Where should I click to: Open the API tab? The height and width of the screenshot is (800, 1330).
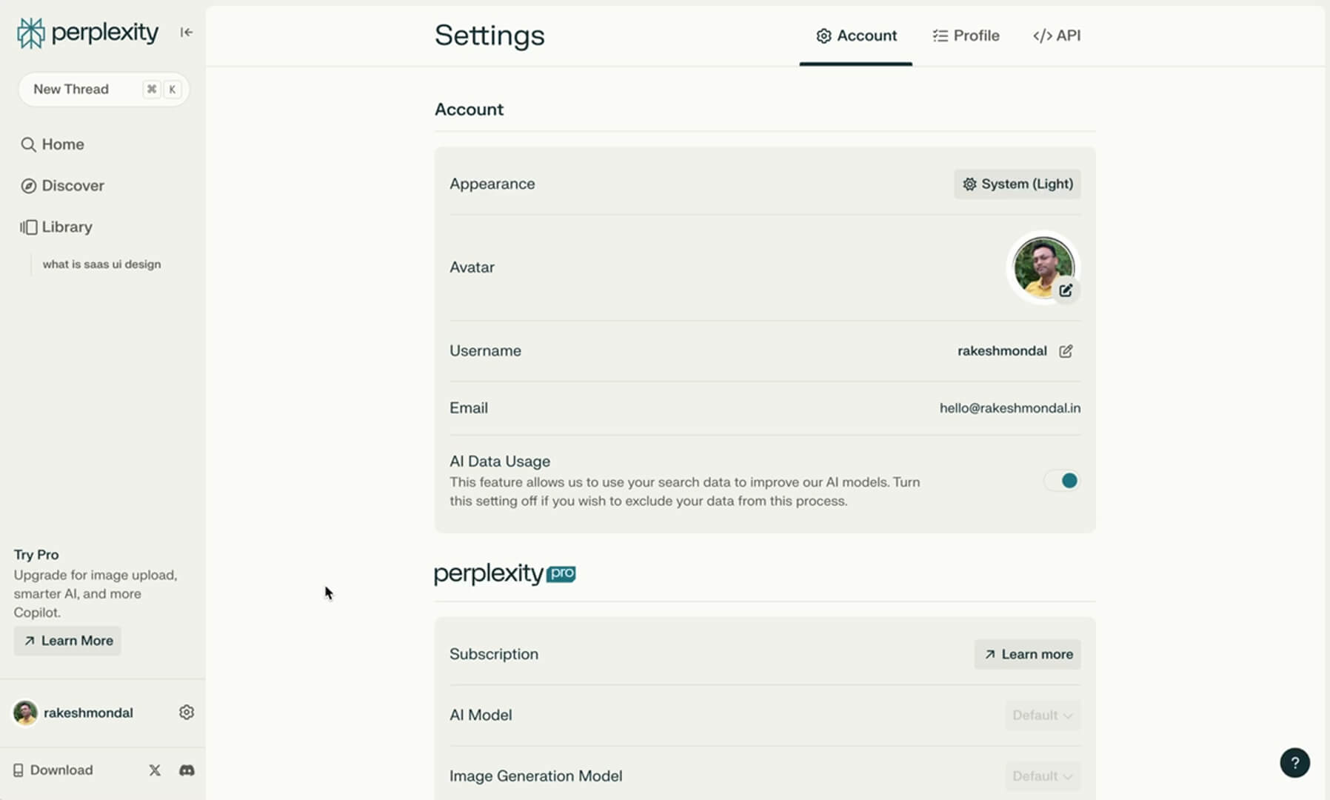click(x=1057, y=35)
